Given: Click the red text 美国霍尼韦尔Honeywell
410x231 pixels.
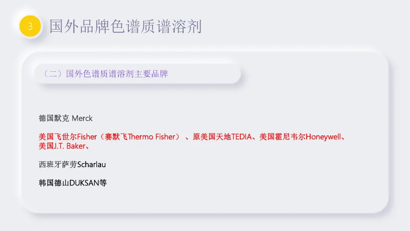Looking at the screenshot, I should [x=300, y=136].
